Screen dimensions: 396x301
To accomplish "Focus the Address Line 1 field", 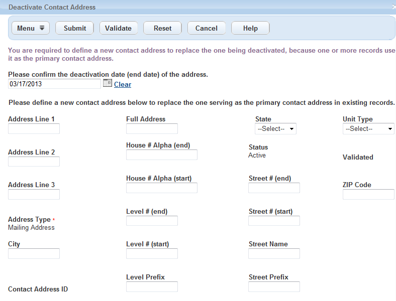I will pyautogui.click(x=34, y=129).
